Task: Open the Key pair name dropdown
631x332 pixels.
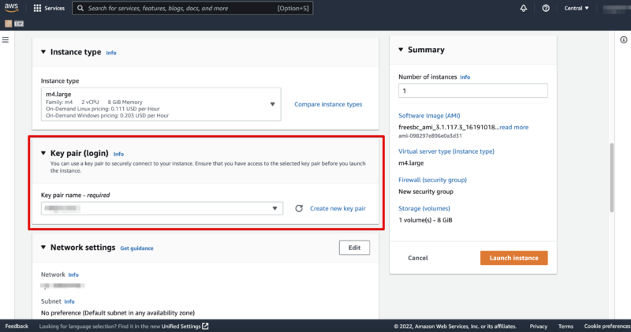Action: [x=162, y=208]
